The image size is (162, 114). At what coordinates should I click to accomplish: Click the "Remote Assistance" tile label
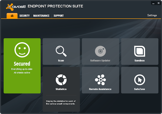pyautogui.click(x=100, y=89)
